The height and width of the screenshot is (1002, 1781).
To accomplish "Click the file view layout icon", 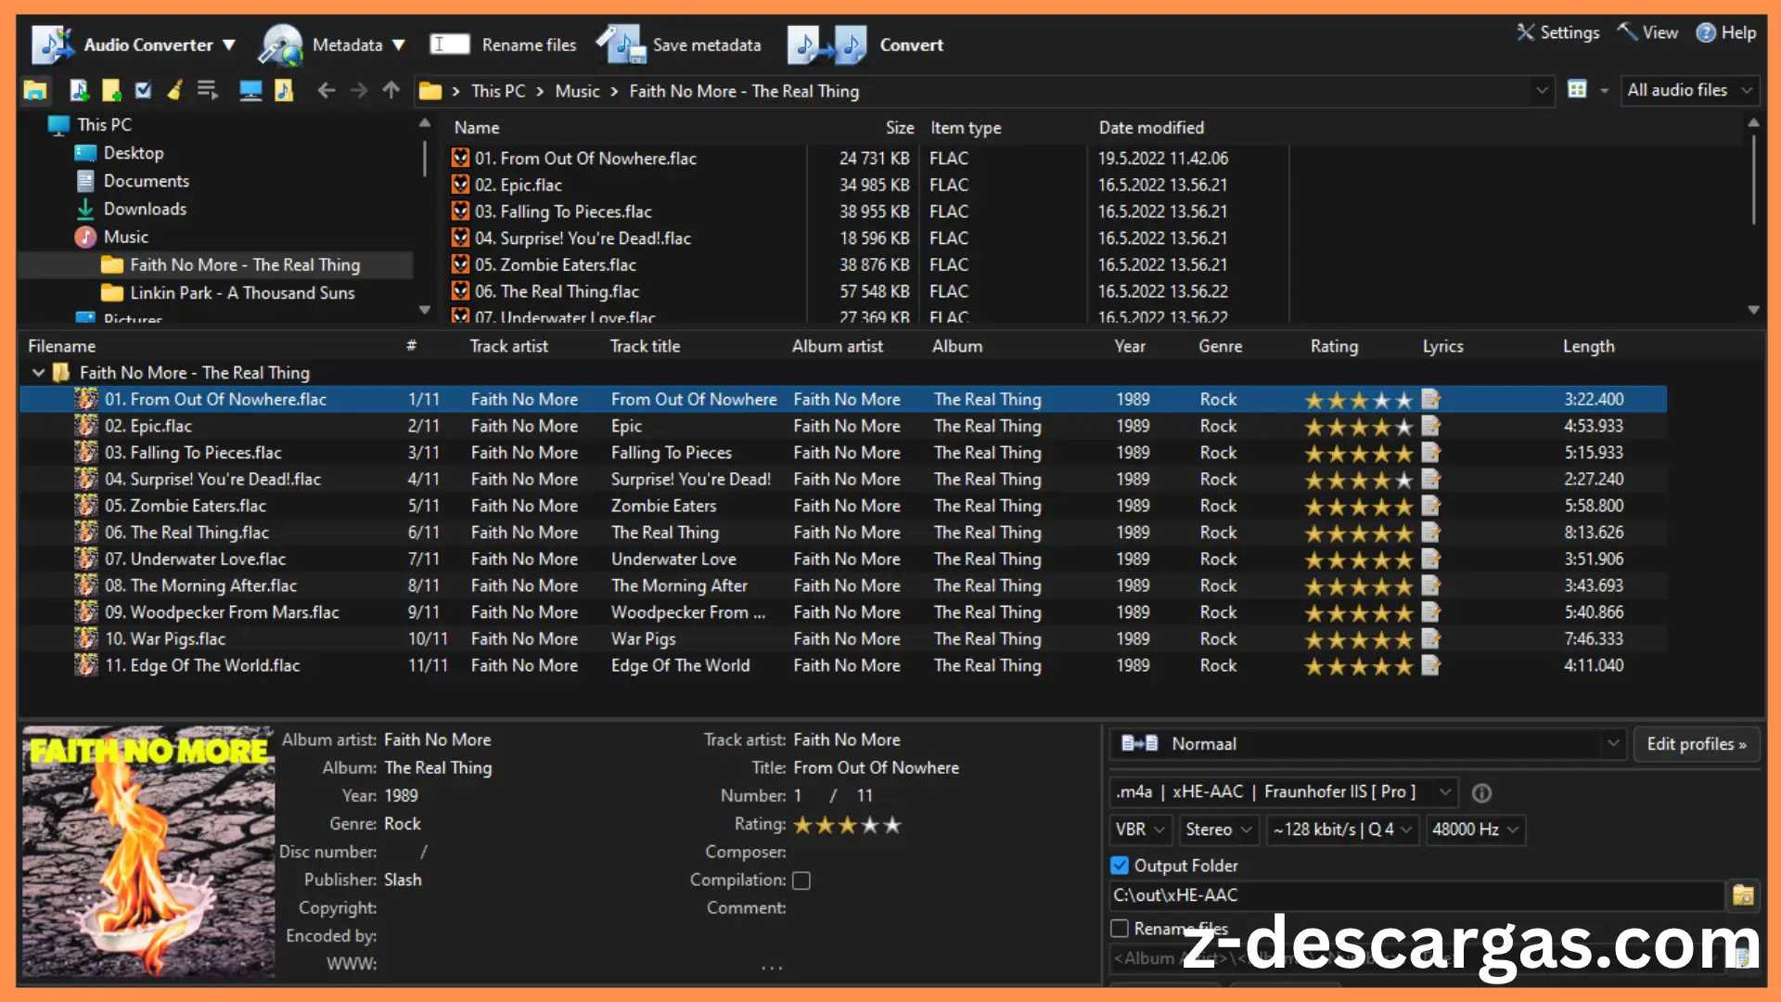I will [x=1577, y=90].
